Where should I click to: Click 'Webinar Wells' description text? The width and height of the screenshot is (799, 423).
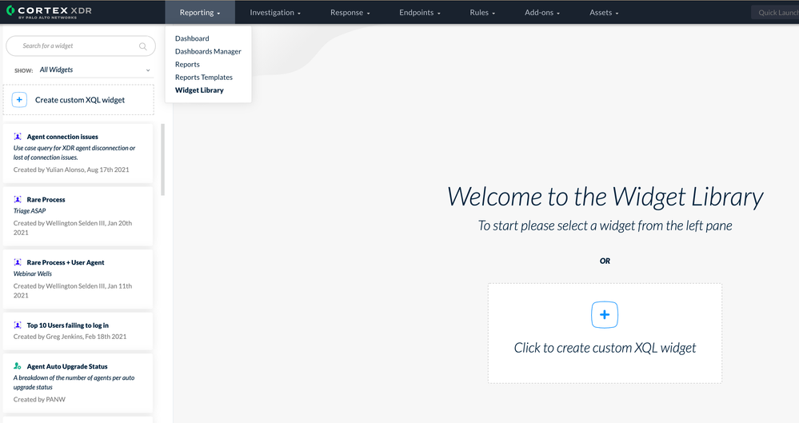tap(33, 273)
